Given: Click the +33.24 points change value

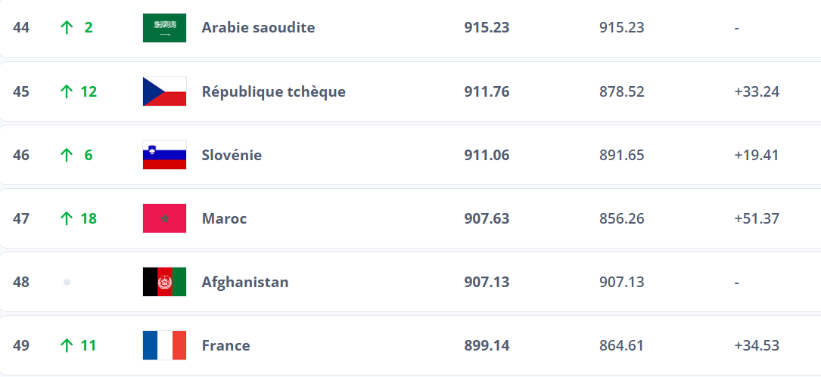Looking at the screenshot, I should (x=756, y=91).
